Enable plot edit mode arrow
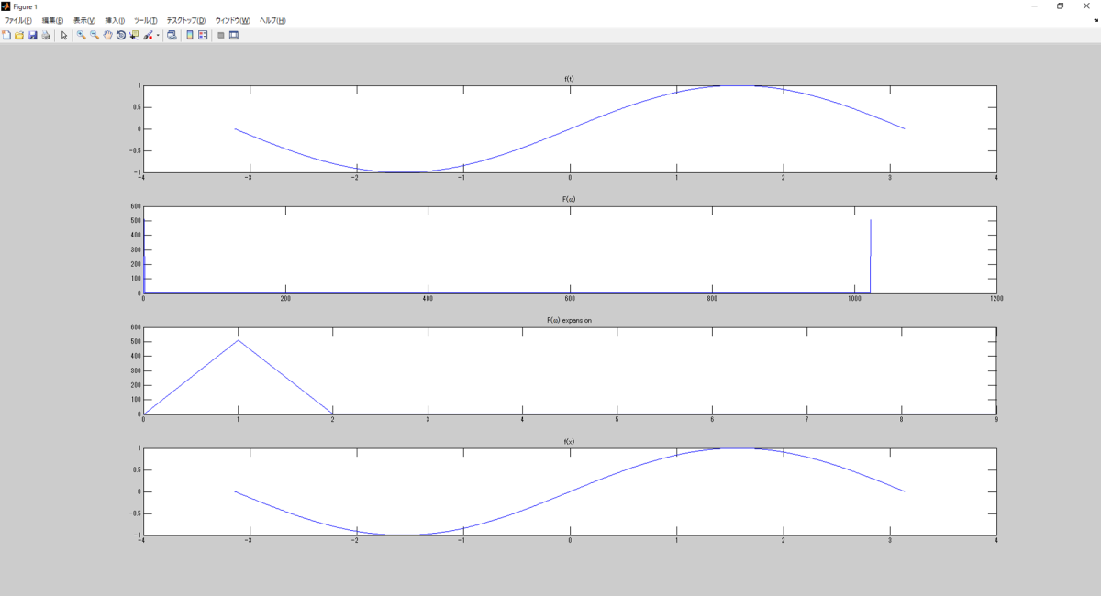1101x596 pixels. coord(65,37)
